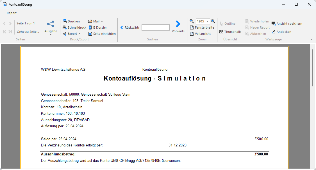Expand the Ausgabe dropdown arrow
The width and height of the screenshot is (316, 170).
click(x=51, y=35)
